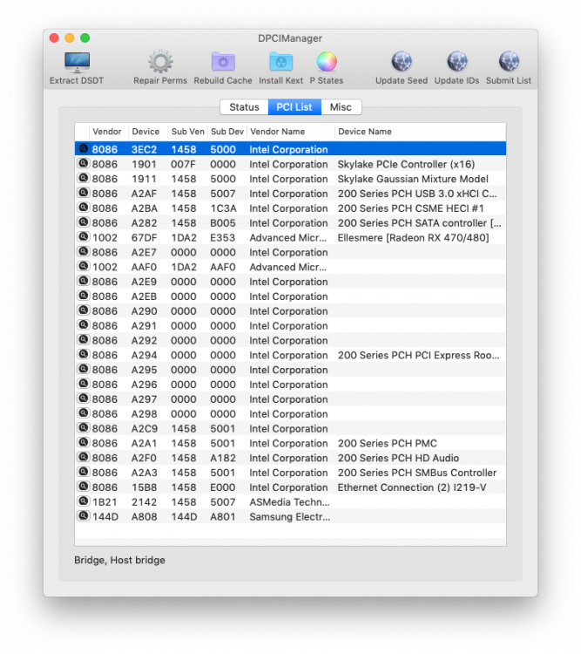This screenshot has height=654, width=581.
Task: Run Repair Perms gear icon
Action: click(160, 62)
